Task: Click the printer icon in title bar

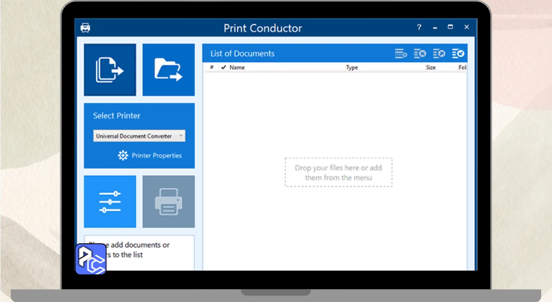Action: (85, 28)
